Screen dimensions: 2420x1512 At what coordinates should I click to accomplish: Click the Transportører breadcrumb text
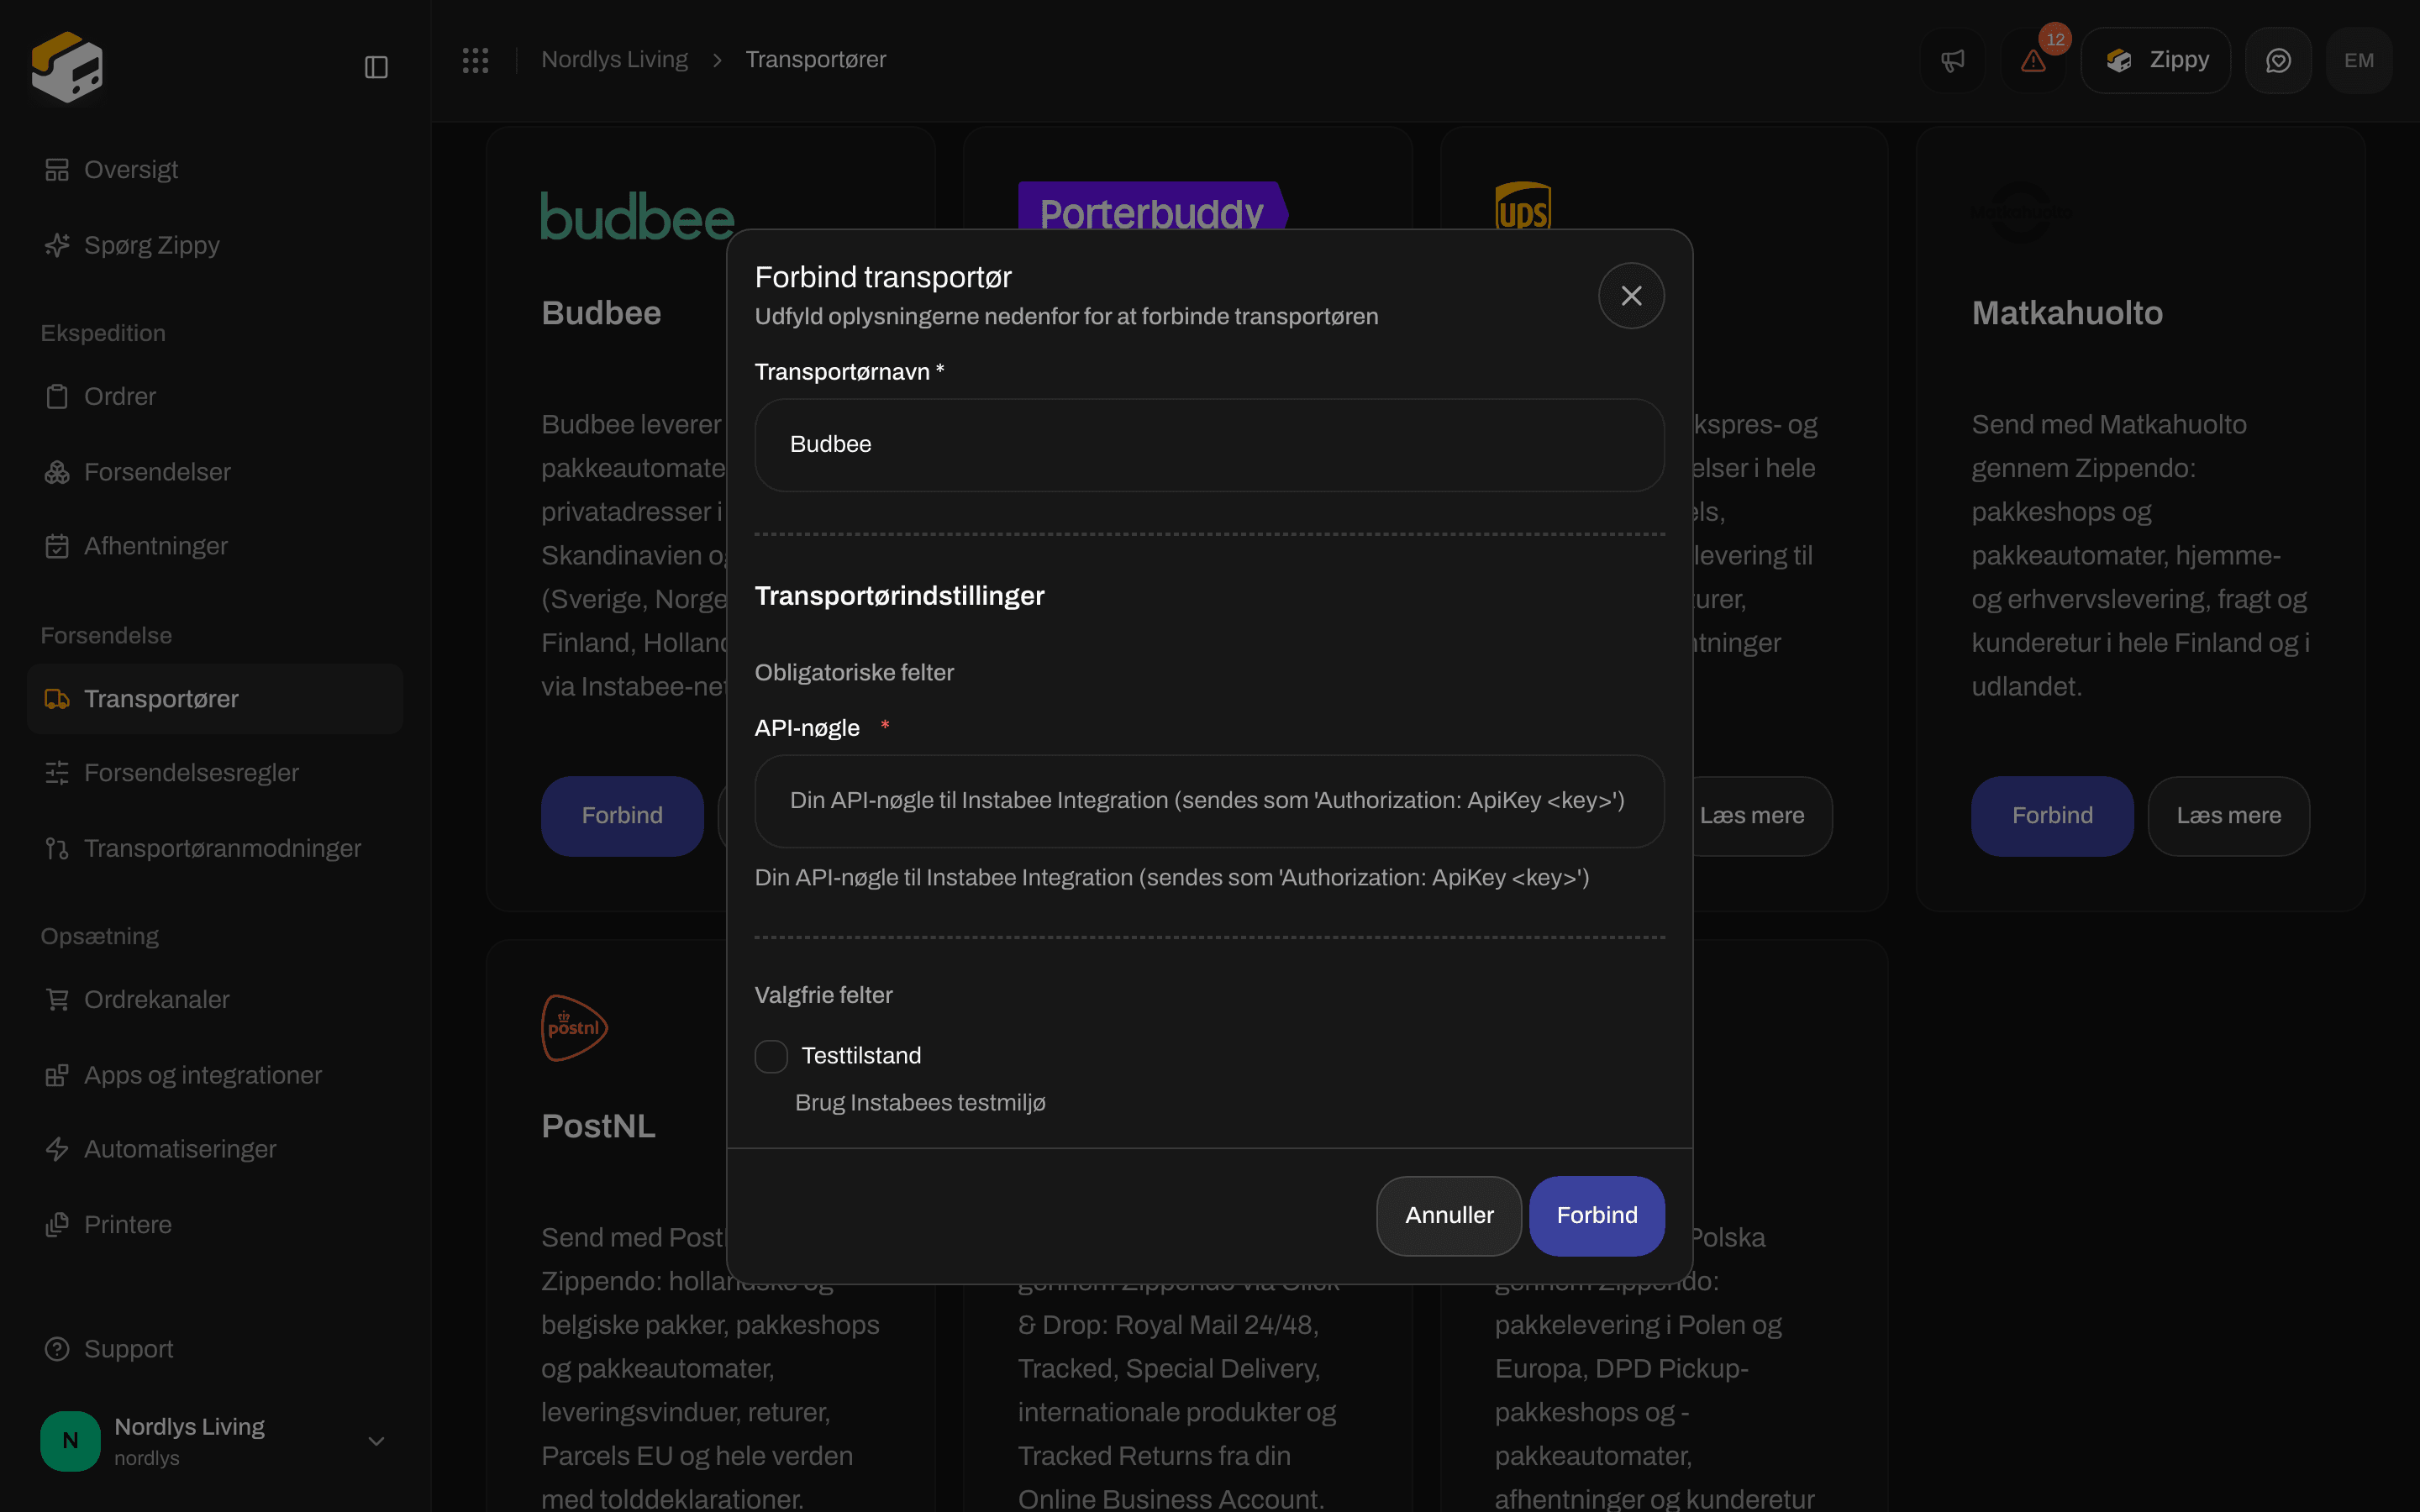pyautogui.click(x=816, y=60)
